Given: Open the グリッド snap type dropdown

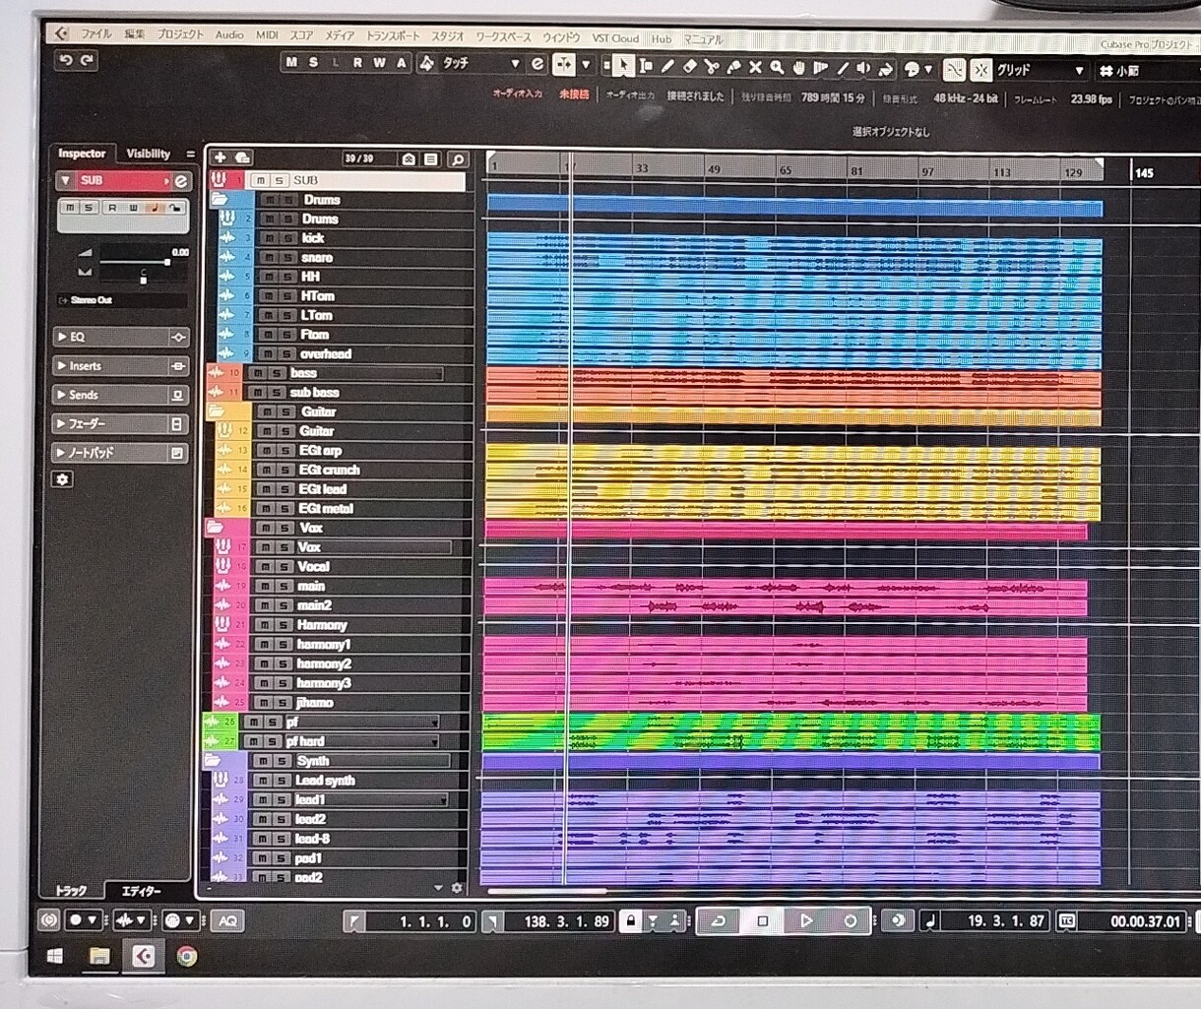Looking at the screenshot, I should (1040, 70).
